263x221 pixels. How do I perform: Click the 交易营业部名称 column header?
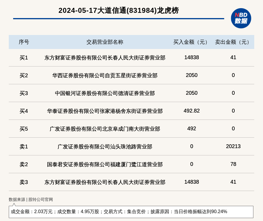click(105, 42)
